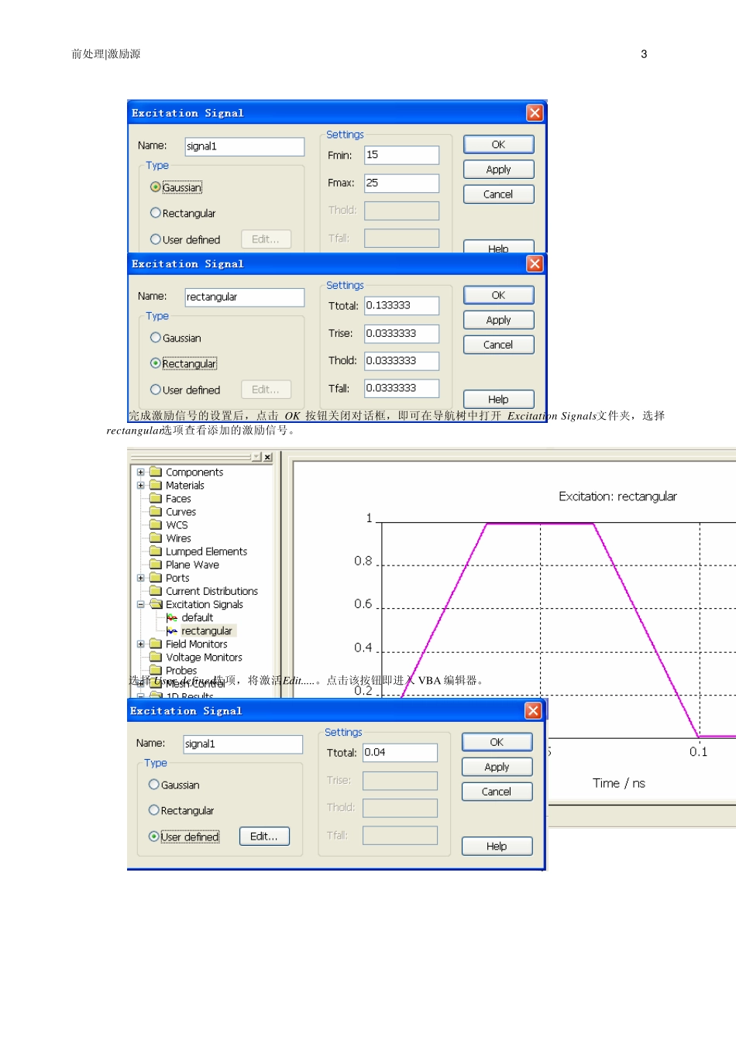The width and height of the screenshot is (736, 1041).
Task: Click the rectangular signal waveform icon
Action: pyautogui.click(x=172, y=630)
